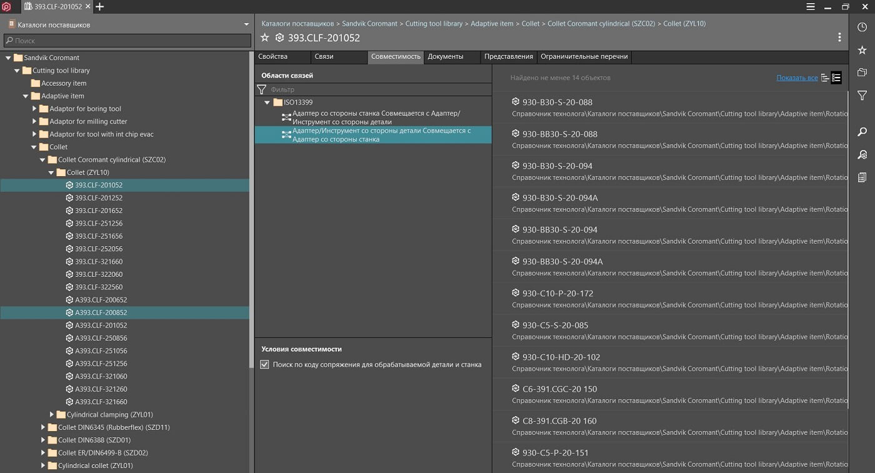Open the hamburger menu in title bar
The image size is (875, 473).
(x=811, y=7)
